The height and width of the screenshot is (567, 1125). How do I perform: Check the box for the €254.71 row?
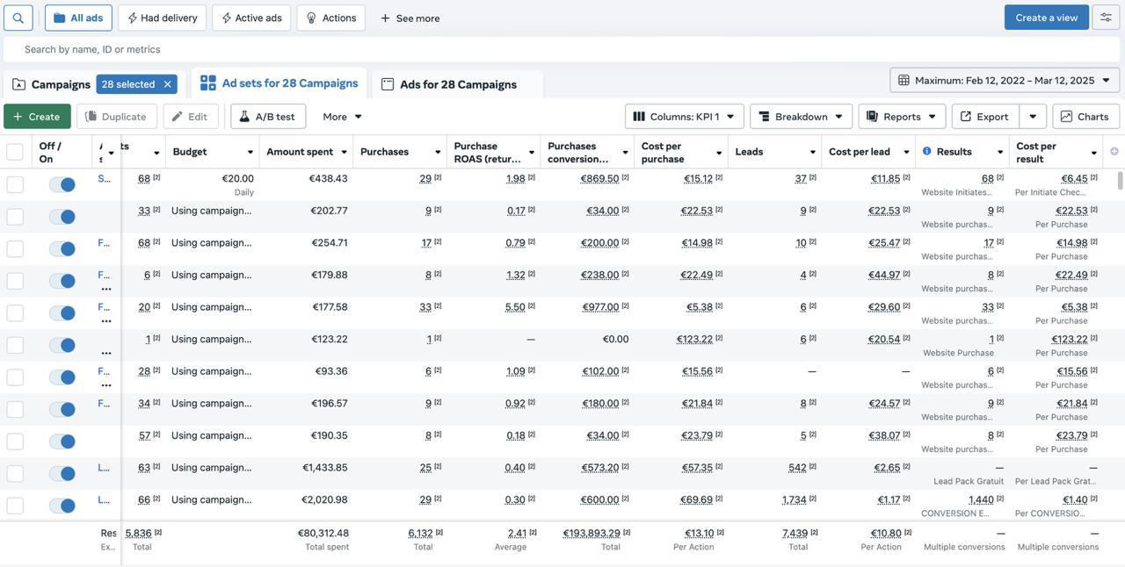point(15,248)
